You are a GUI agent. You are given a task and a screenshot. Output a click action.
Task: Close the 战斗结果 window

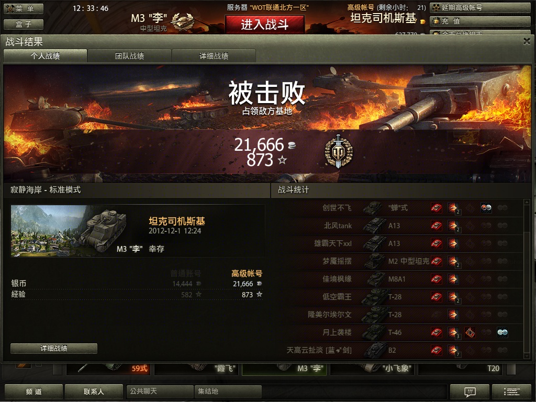527,41
